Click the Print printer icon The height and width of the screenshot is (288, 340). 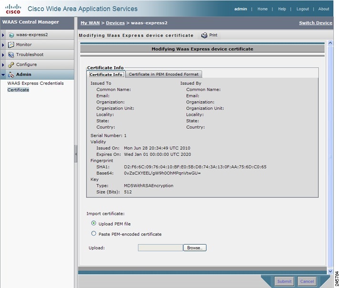204,35
